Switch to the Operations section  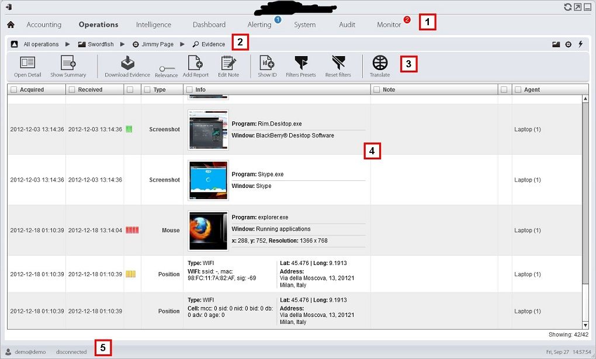pyautogui.click(x=98, y=25)
